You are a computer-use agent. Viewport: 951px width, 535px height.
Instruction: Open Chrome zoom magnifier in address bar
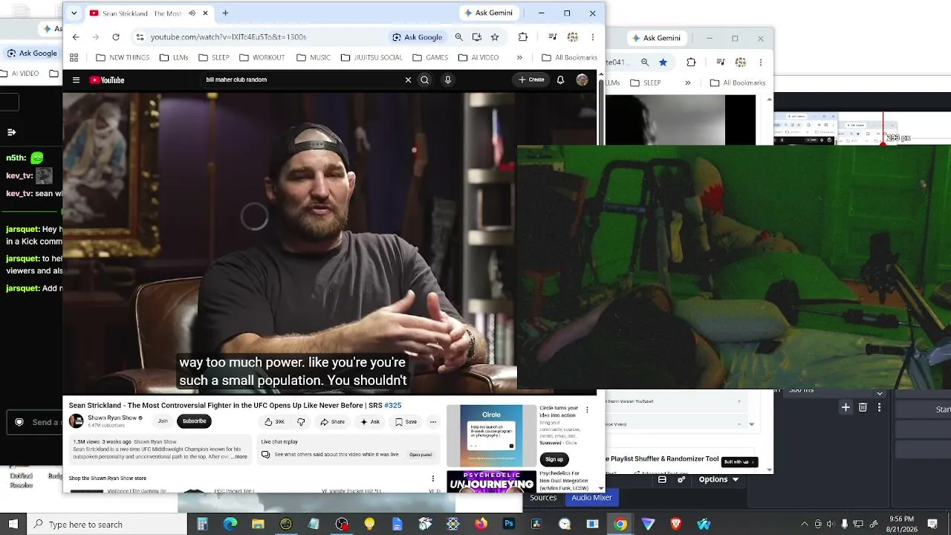point(459,36)
